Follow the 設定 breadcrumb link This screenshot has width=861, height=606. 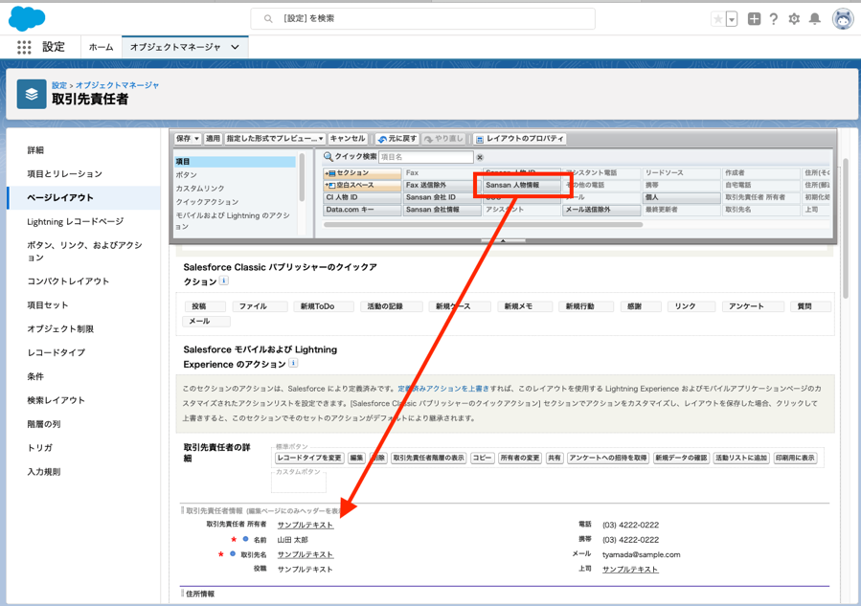[59, 85]
